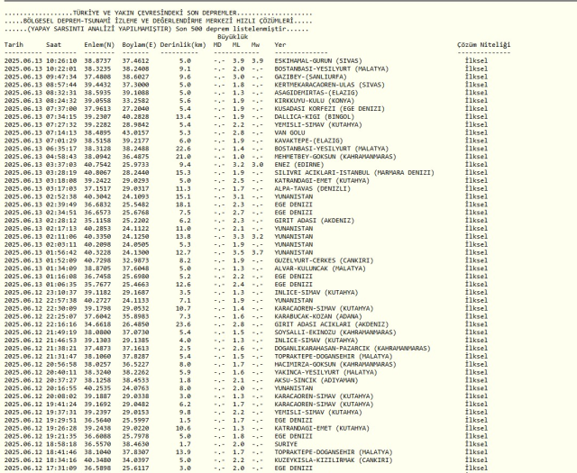Screen dimensions: 577x473
Task: Click the Tarih column header
Action: tap(14, 43)
